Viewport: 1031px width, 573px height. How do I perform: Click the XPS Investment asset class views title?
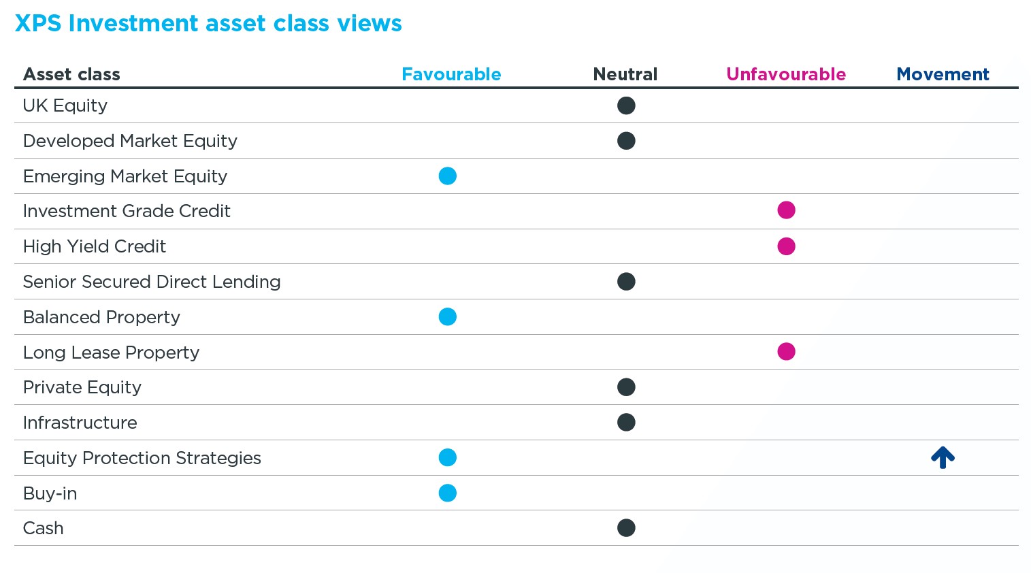[x=208, y=23]
